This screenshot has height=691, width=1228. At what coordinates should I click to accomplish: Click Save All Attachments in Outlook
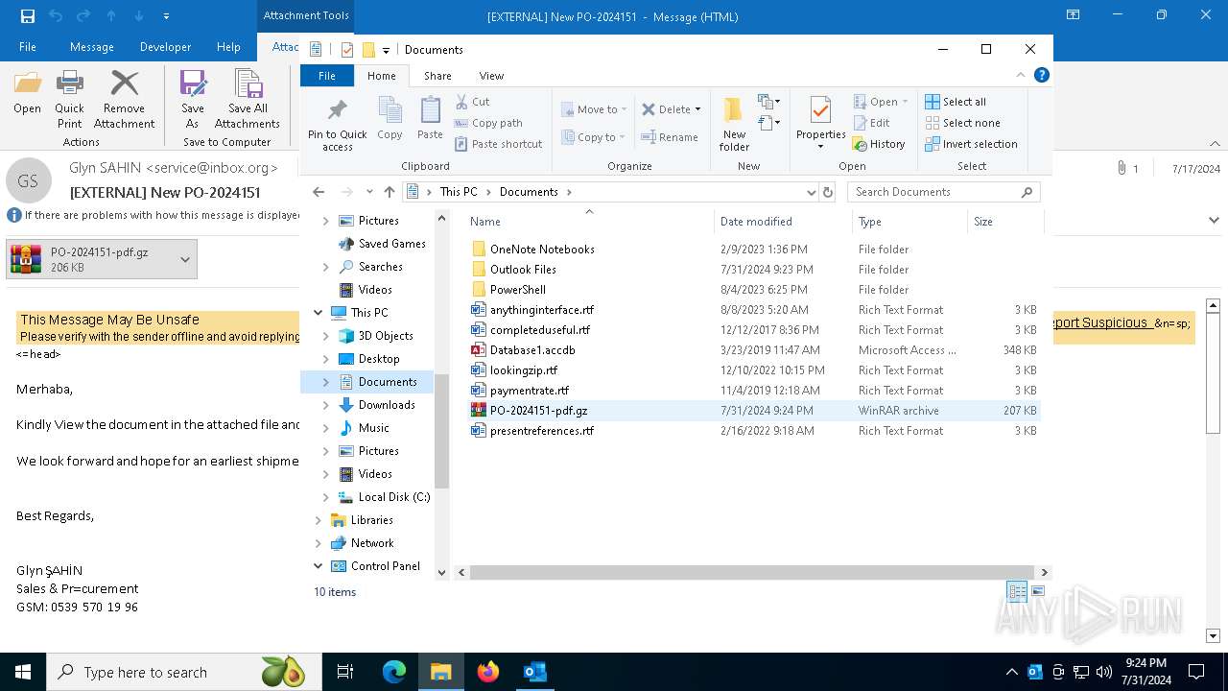248,98
